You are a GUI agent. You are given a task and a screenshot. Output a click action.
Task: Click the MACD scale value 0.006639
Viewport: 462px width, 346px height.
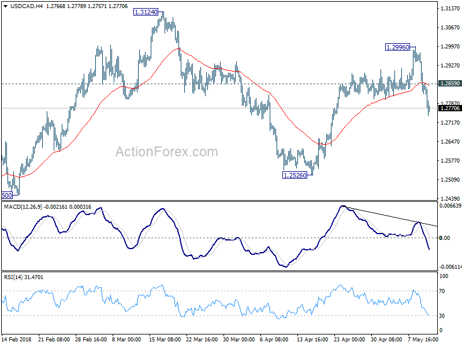pos(450,206)
